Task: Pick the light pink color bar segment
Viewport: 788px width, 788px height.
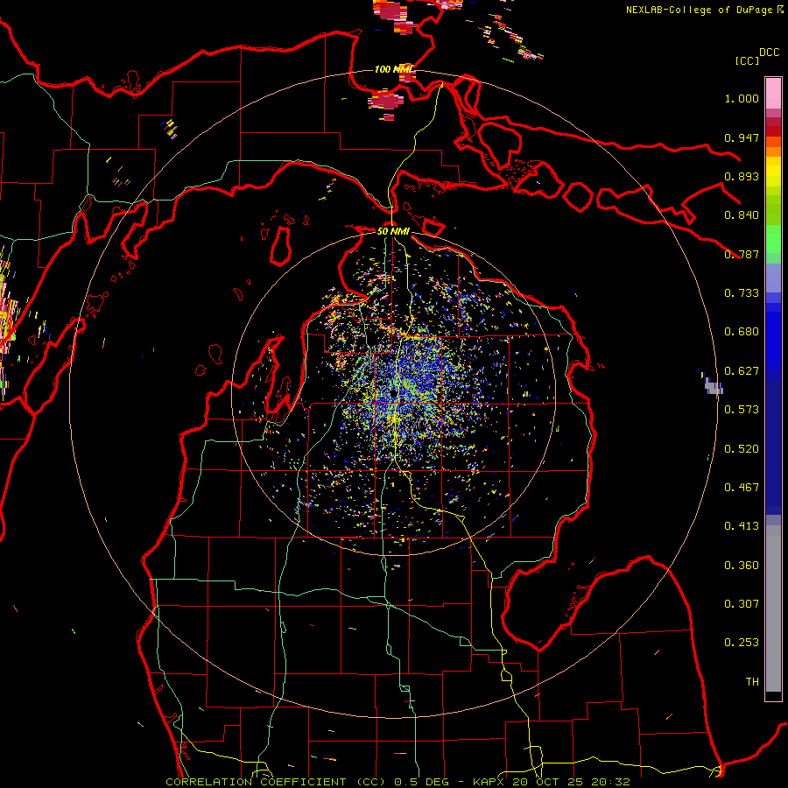Action: 773,94
